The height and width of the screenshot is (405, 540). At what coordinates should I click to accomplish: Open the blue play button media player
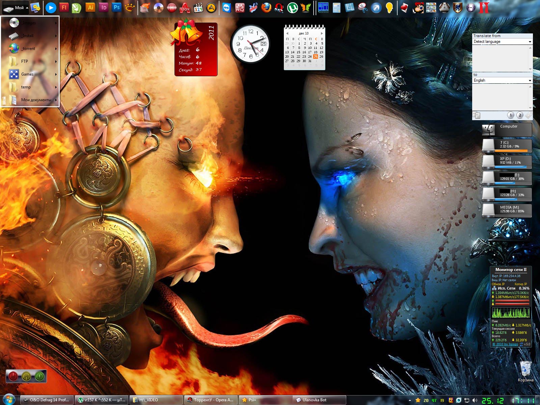click(51, 7)
